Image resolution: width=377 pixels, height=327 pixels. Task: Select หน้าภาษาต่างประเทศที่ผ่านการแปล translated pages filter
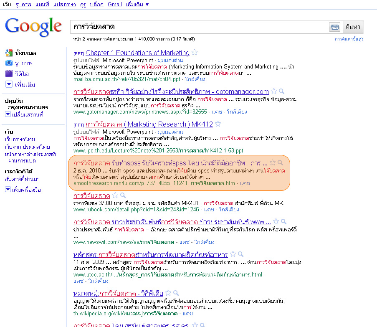[30, 157]
